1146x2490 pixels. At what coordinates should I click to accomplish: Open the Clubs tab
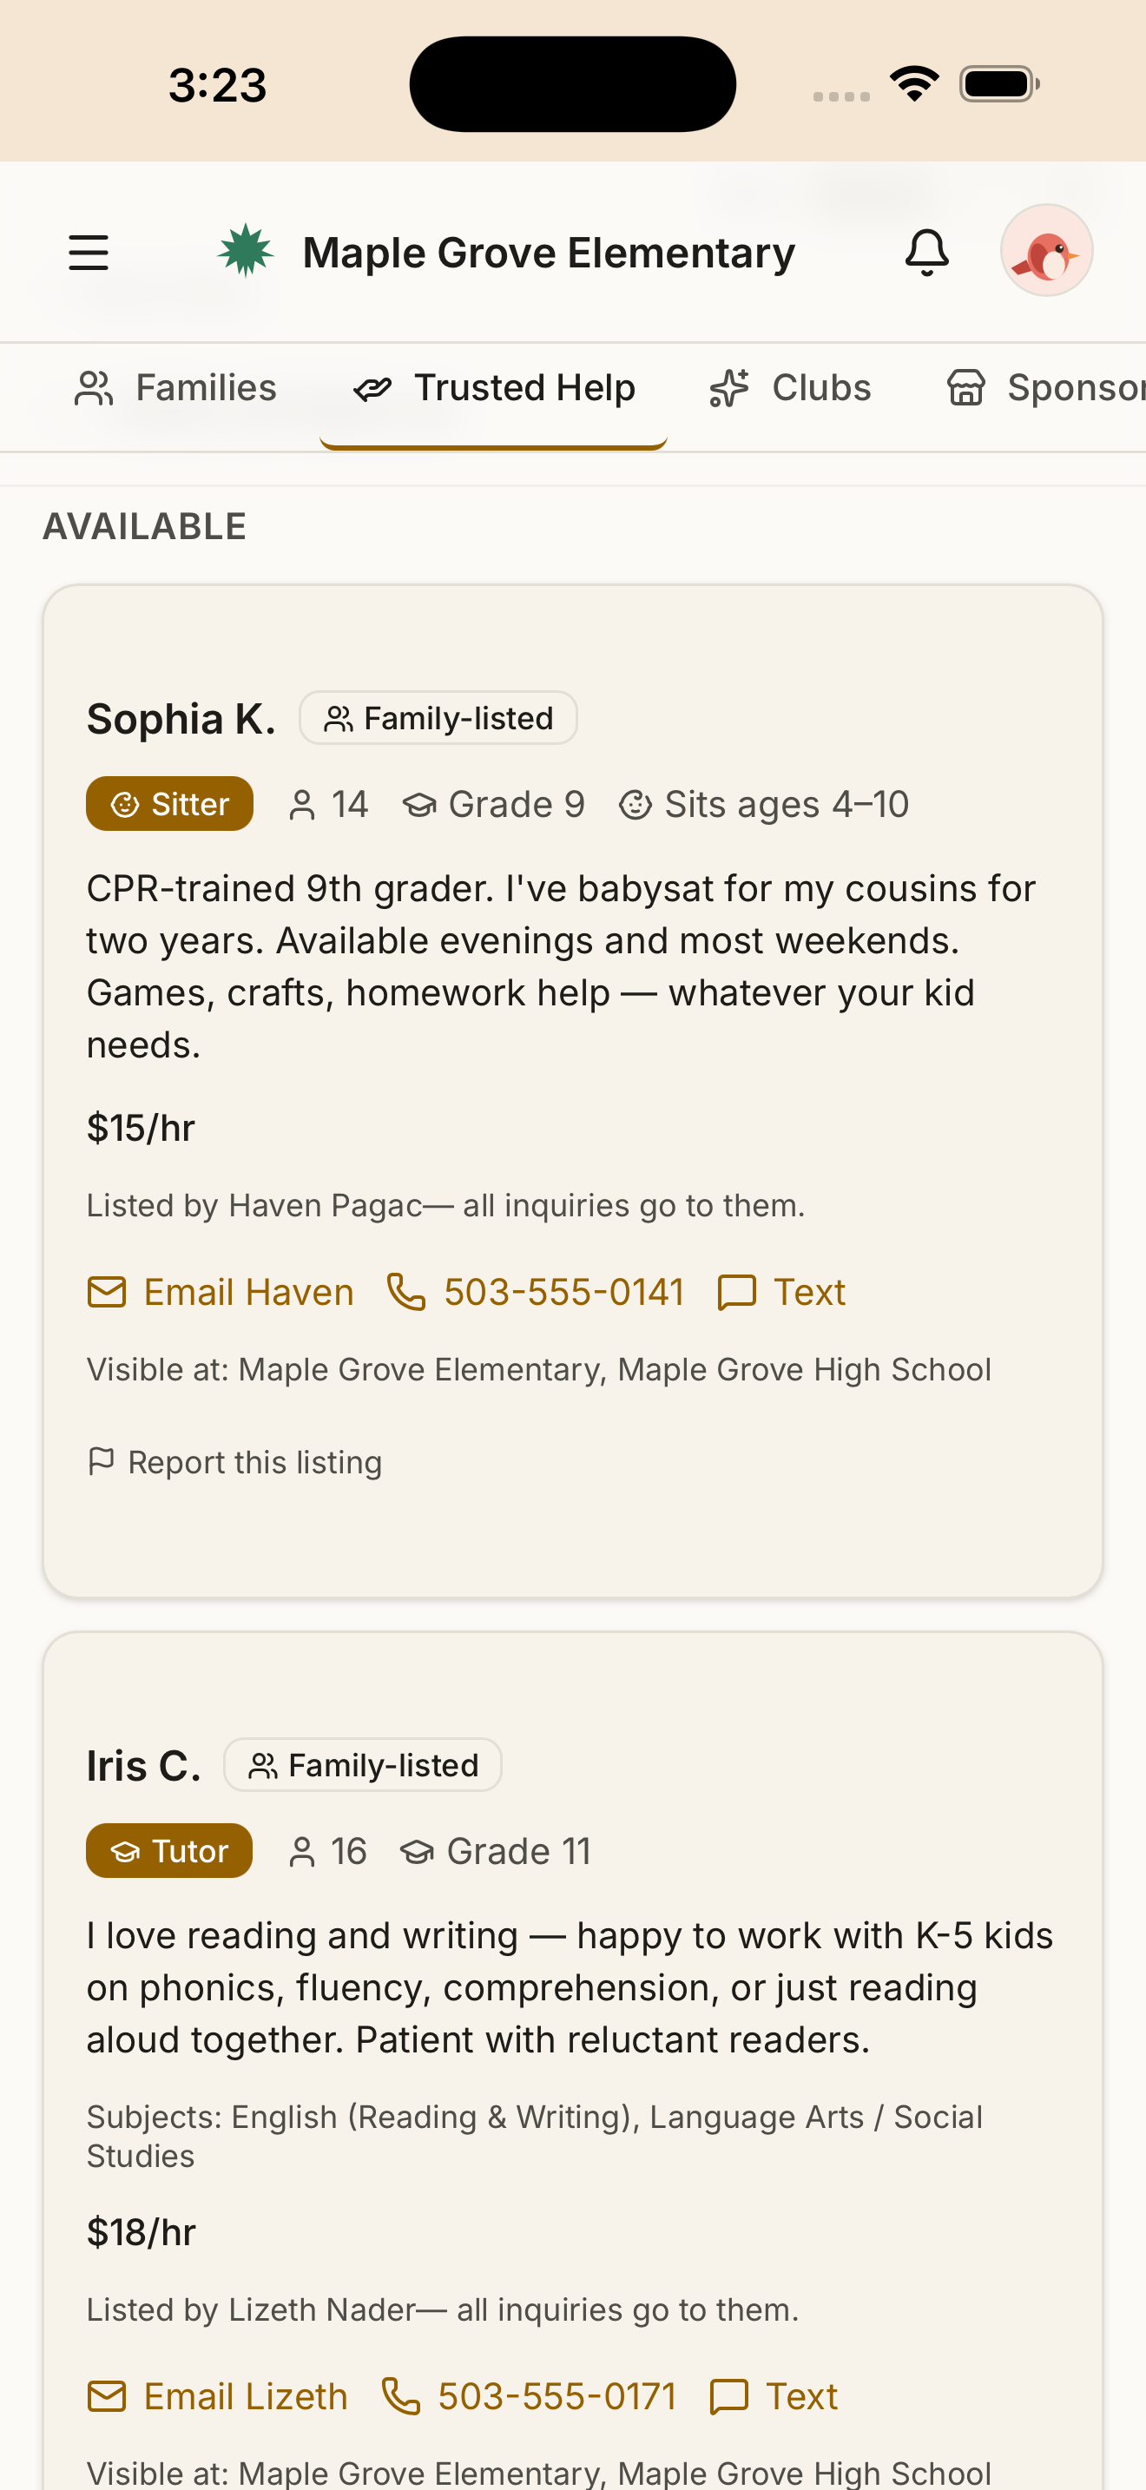[x=789, y=389]
